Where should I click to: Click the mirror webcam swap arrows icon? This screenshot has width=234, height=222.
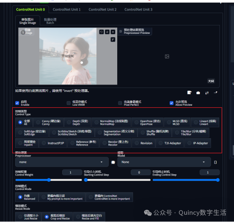click(207, 93)
